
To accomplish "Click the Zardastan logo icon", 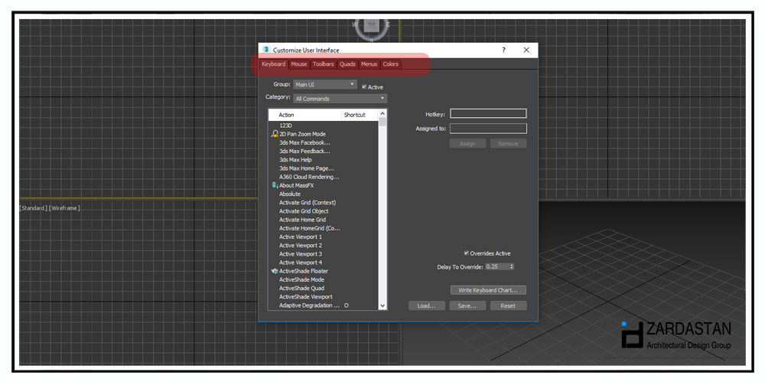I will [632, 335].
